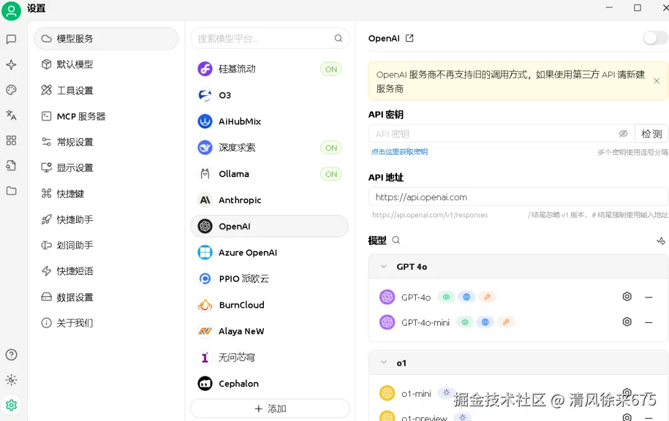Collapse the o1 model group
669x421 pixels.
[383, 363]
